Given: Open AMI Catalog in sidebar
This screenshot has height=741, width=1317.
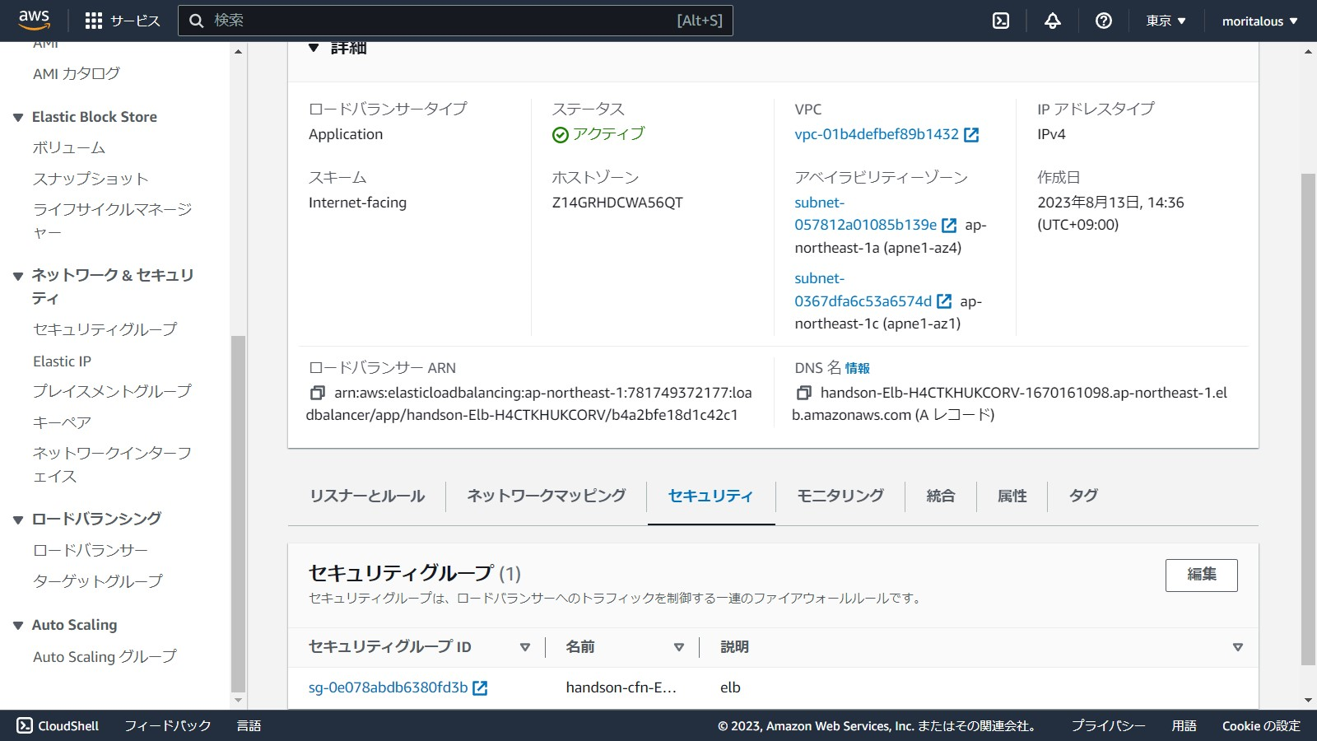Looking at the screenshot, I should (x=77, y=74).
